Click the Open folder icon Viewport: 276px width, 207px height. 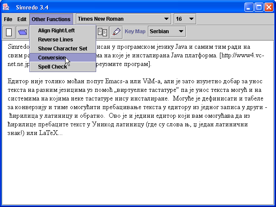(22, 32)
